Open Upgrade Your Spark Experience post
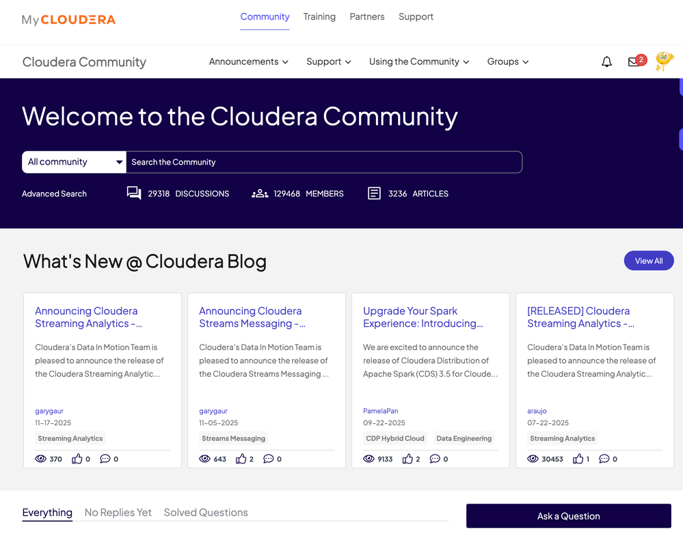 point(423,317)
